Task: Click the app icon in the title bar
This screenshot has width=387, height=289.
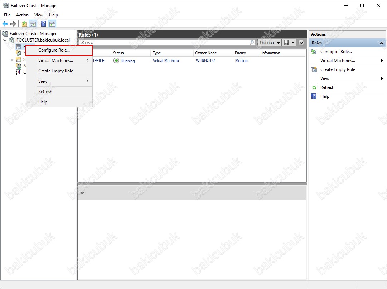Action: 6,5
